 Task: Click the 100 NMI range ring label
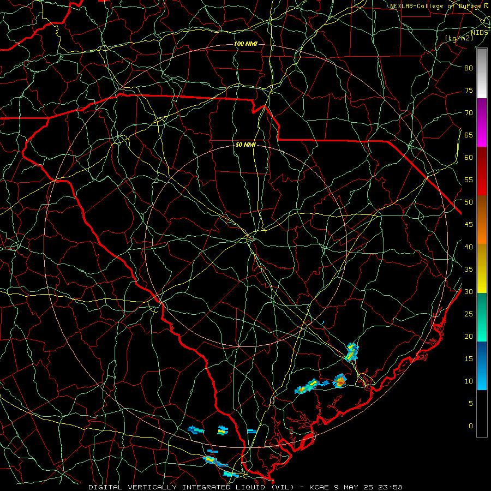(x=245, y=44)
